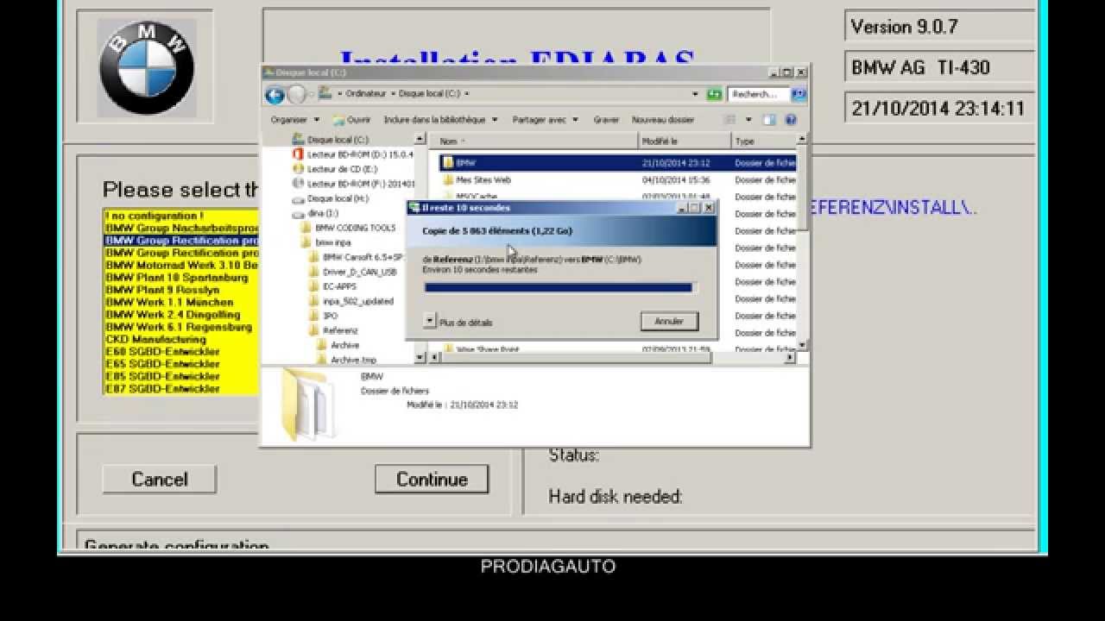Sort by the Type column header
The image size is (1105, 621).
tap(764, 141)
